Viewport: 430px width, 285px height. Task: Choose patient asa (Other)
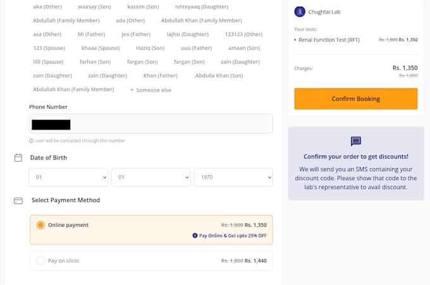pyautogui.click(x=47, y=34)
